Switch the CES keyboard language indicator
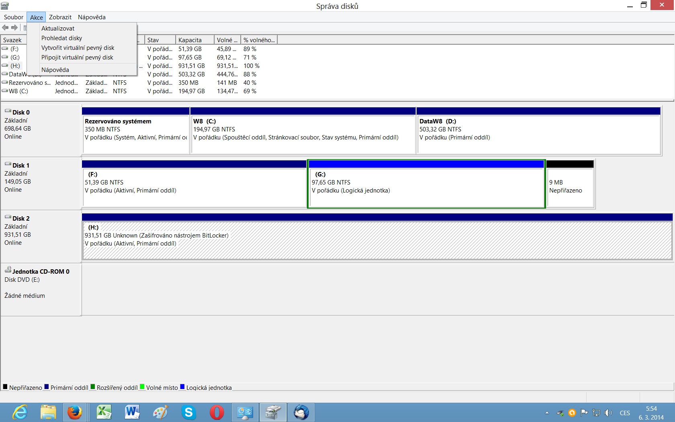Screen dimensions: 675x422 point(625,413)
